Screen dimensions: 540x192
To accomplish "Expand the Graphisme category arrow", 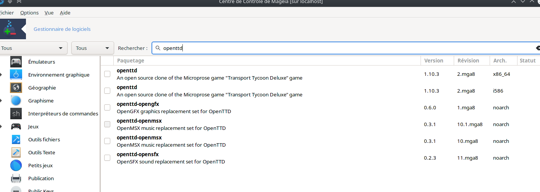I will pyautogui.click(x=2, y=101).
